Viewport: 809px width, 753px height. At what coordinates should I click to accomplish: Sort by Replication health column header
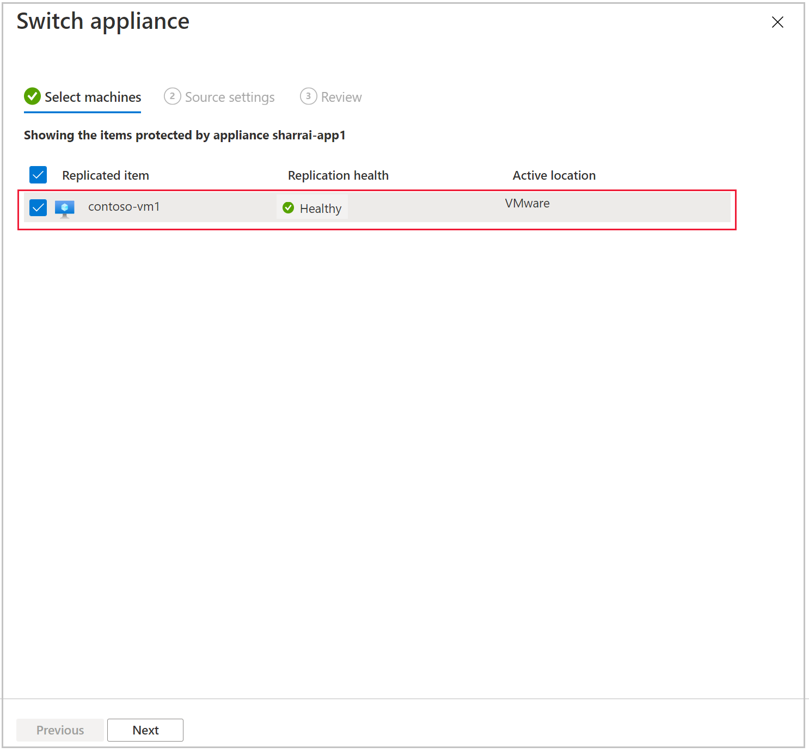[338, 175]
